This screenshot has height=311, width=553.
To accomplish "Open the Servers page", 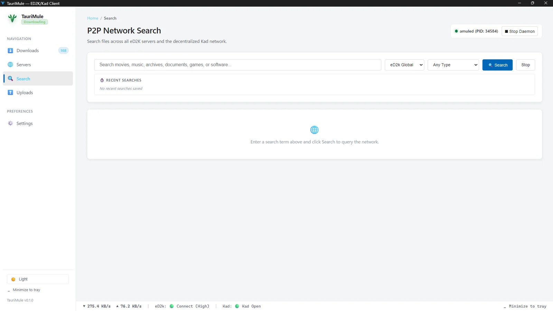I will [38, 65].
